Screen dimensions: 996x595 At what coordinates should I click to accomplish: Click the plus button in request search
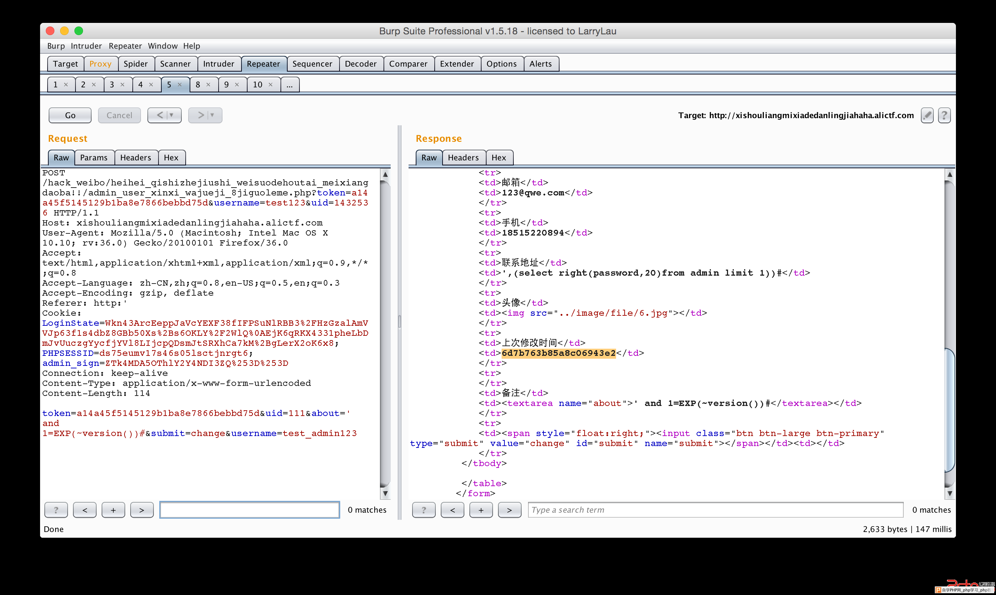113,510
